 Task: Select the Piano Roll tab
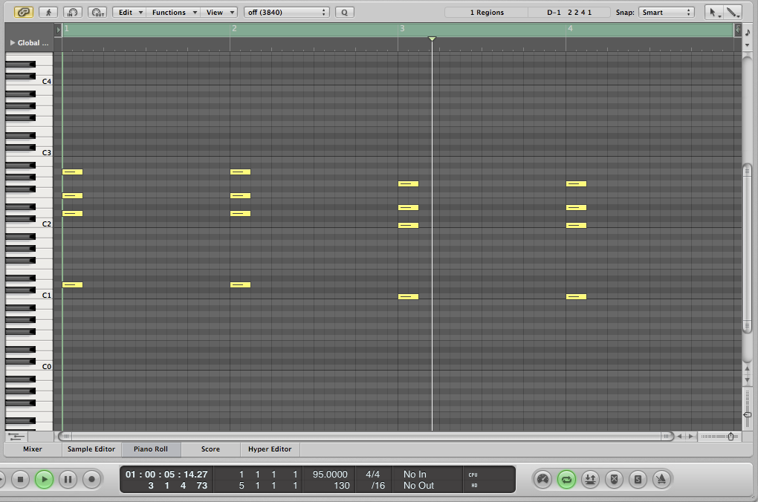[151, 449]
